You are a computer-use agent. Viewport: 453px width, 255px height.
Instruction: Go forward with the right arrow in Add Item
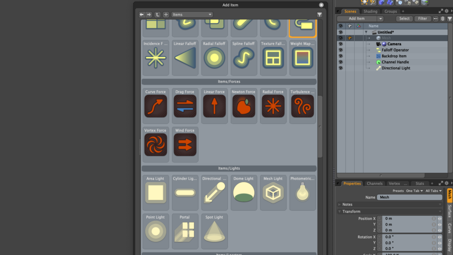click(x=149, y=14)
